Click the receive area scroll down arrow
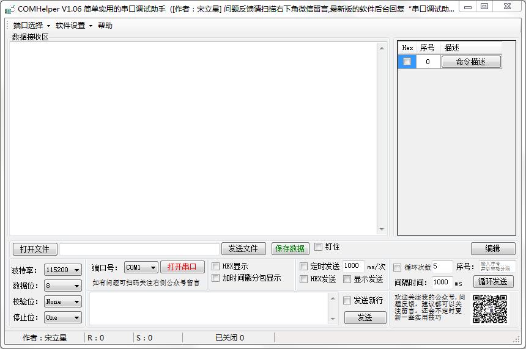This screenshot has width=526, height=349. coord(382,229)
